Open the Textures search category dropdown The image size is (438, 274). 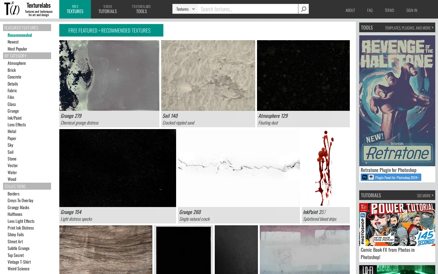pos(185,9)
